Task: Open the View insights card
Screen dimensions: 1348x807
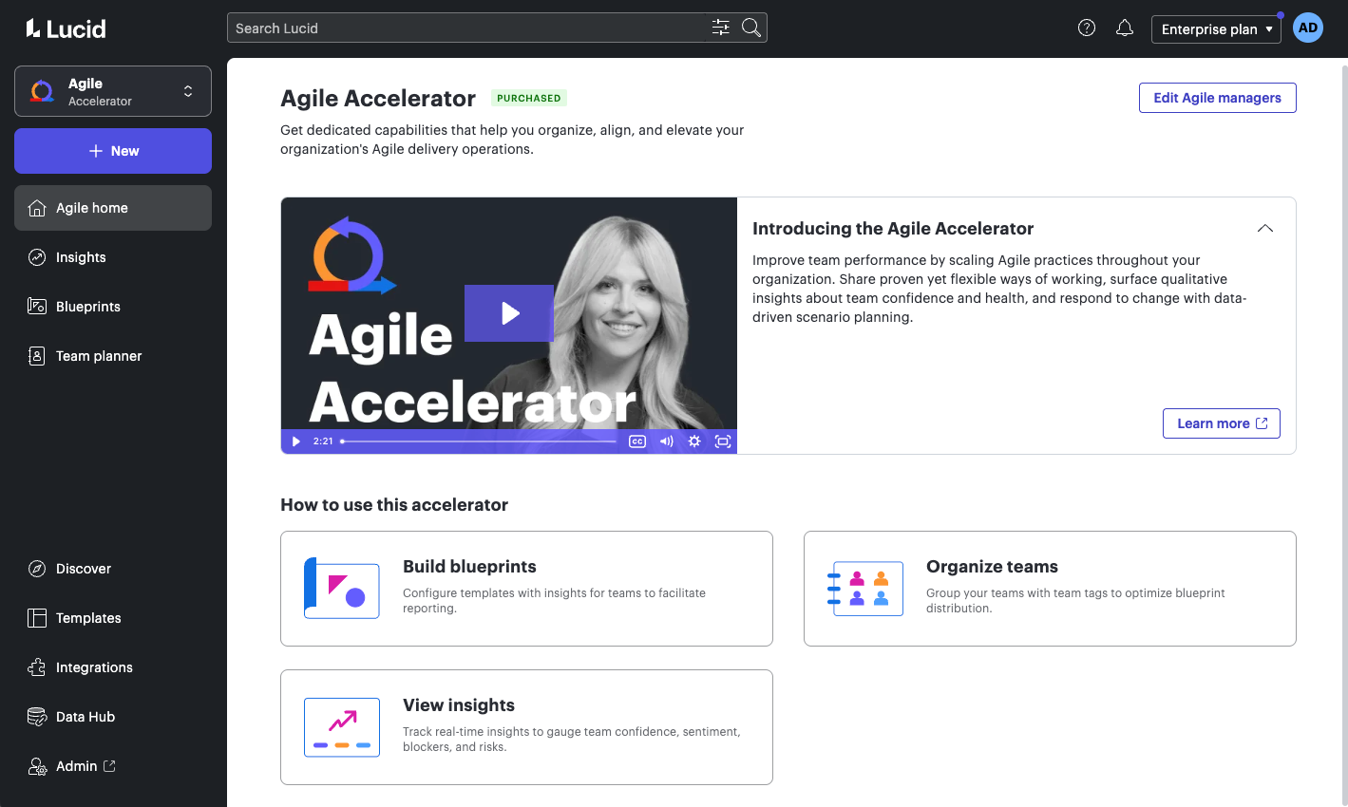Action: point(526,727)
